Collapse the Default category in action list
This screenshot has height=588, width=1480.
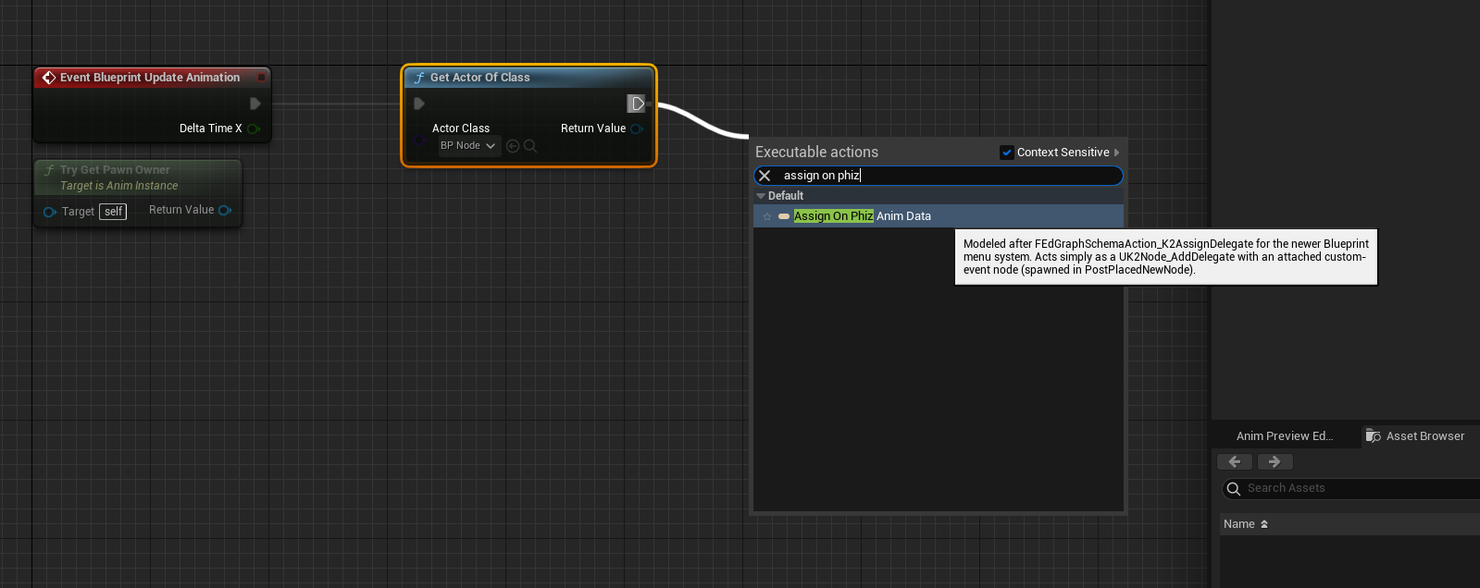coord(761,196)
